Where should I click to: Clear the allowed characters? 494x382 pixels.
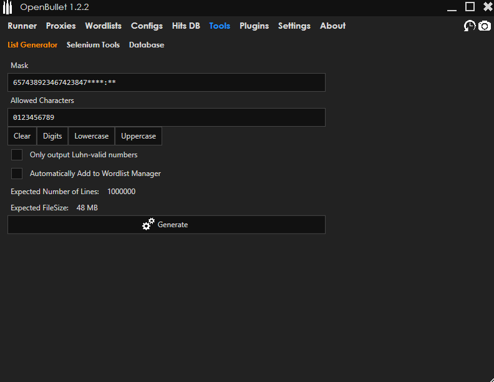[22, 136]
